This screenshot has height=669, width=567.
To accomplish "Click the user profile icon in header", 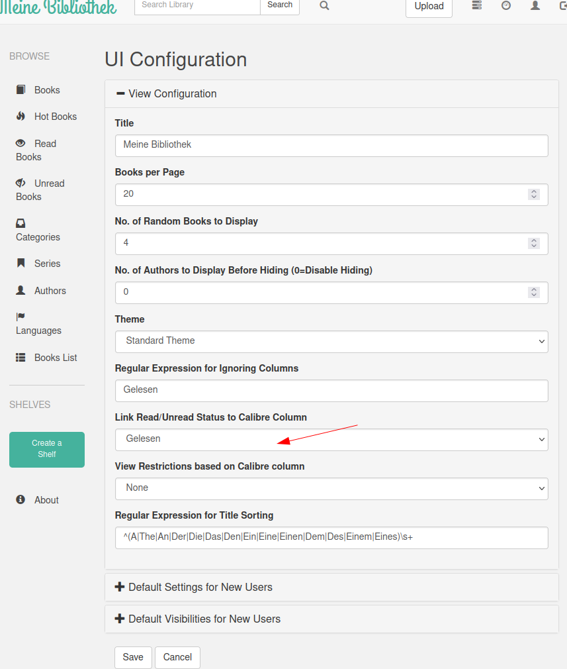I will pos(535,5).
